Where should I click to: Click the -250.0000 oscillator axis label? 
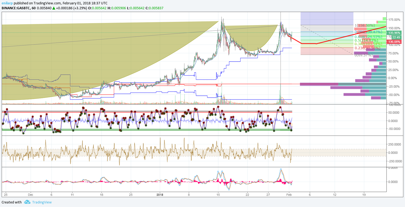pos(395,161)
